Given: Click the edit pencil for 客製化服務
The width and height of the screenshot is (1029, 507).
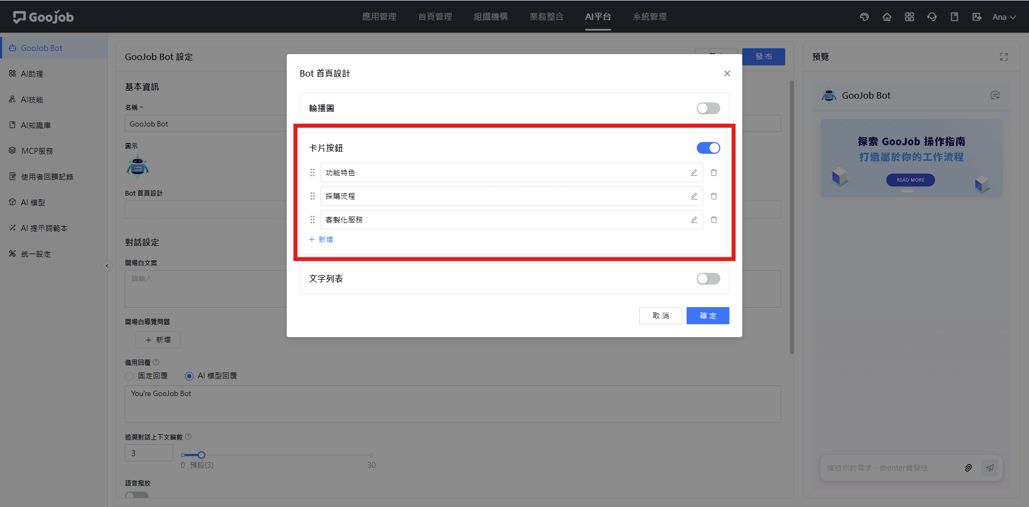Looking at the screenshot, I should [x=694, y=220].
